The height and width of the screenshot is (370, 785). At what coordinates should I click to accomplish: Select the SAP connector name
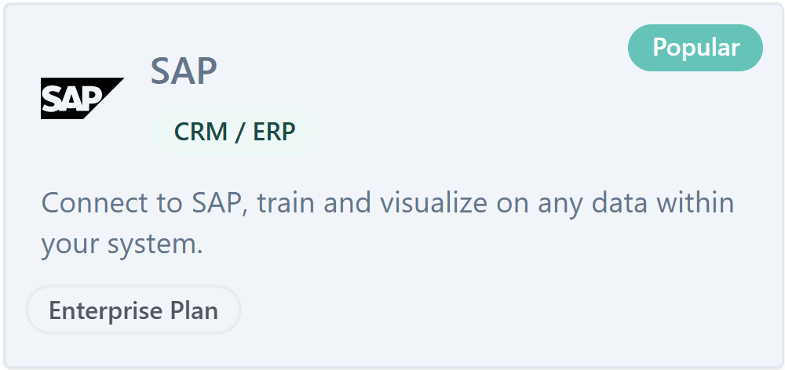point(184,71)
